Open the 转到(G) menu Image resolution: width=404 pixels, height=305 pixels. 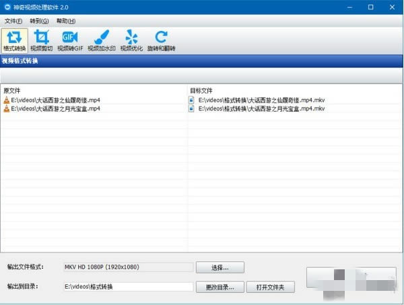pos(39,21)
